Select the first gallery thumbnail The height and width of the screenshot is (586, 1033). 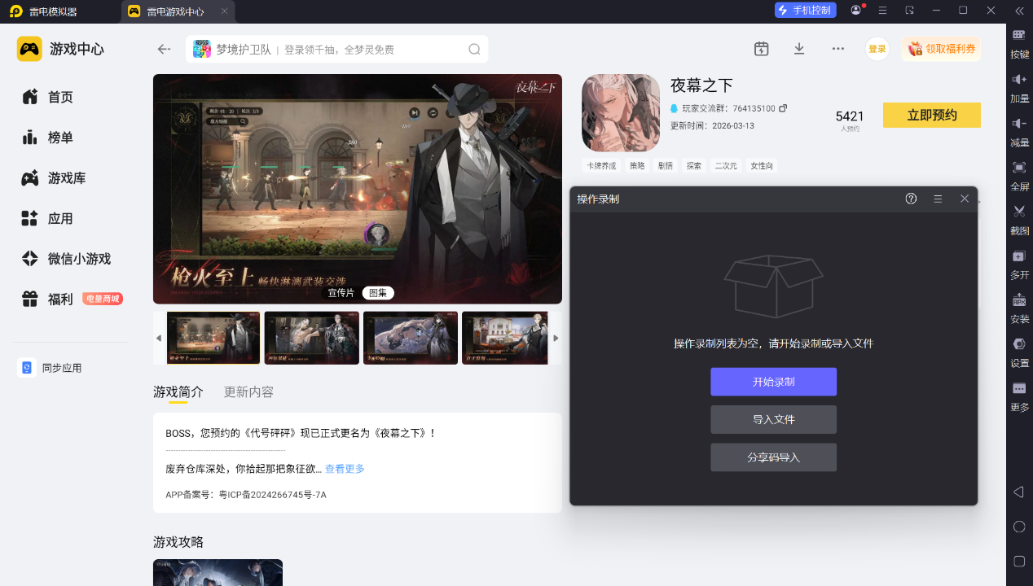point(213,338)
